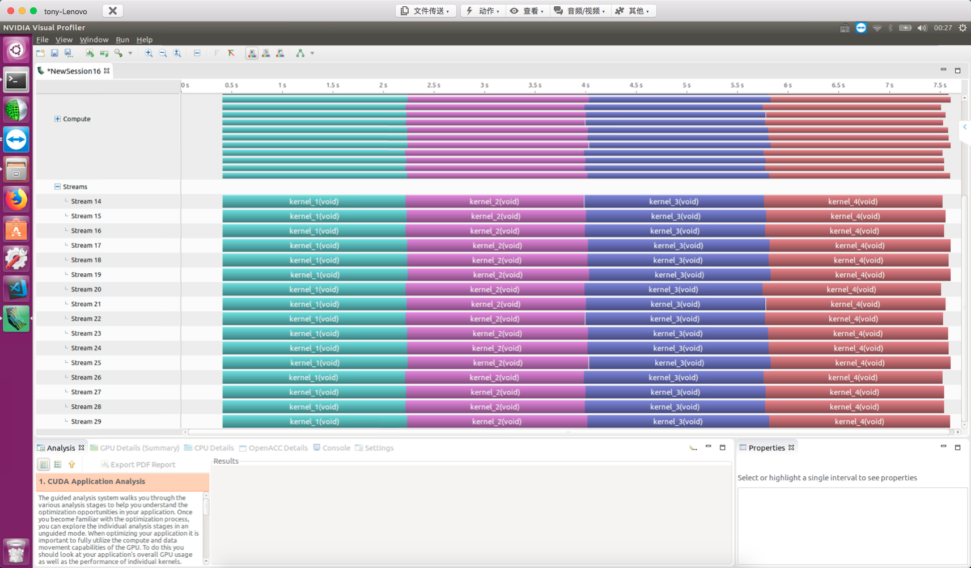This screenshot has width=971, height=568.
Task: Zoom out the timeline
Action: [163, 53]
